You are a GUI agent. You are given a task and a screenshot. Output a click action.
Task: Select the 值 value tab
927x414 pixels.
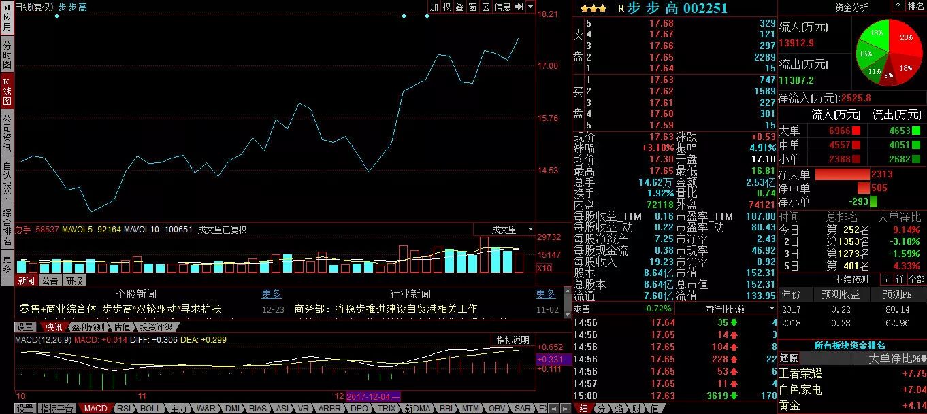[653, 409]
